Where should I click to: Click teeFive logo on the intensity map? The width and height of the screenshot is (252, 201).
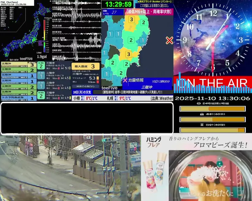click(109, 88)
